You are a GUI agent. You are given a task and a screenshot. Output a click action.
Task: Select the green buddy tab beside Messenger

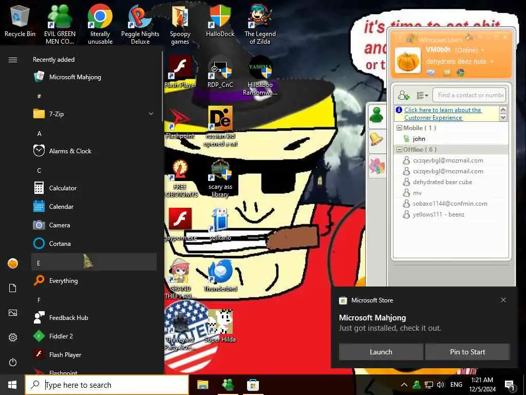click(x=377, y=116)
